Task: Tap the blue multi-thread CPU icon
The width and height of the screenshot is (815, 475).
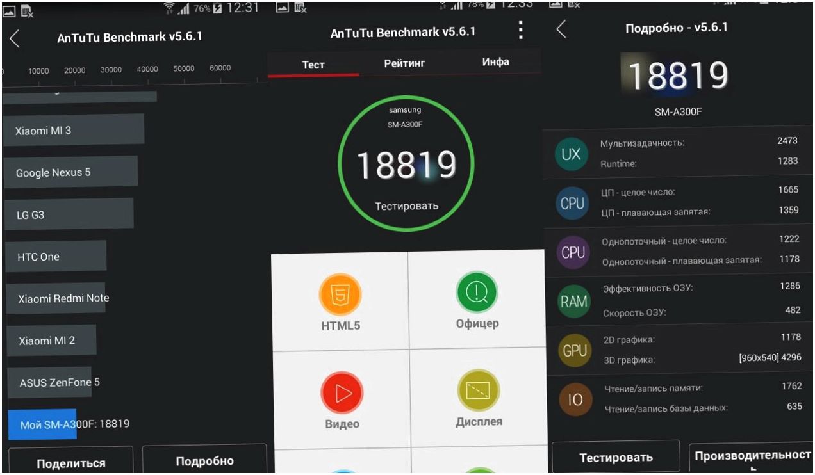Action: tap(572, 203)
